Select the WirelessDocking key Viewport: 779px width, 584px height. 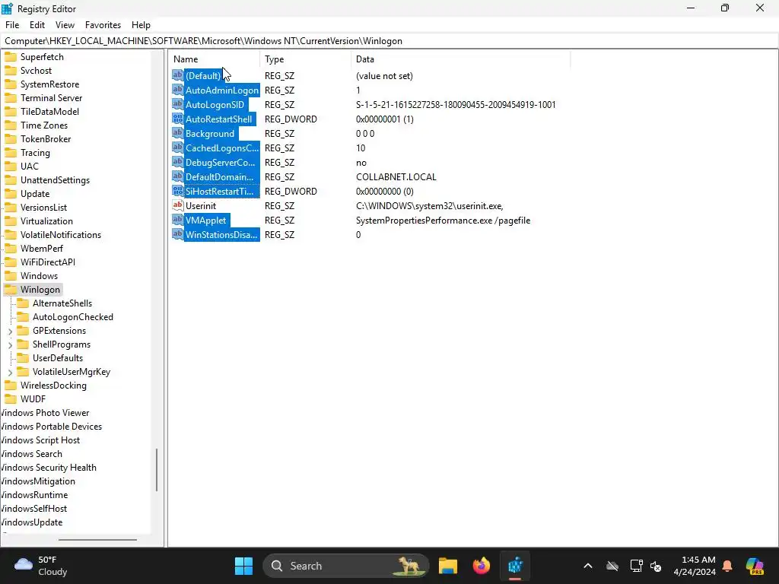point(54,386)
